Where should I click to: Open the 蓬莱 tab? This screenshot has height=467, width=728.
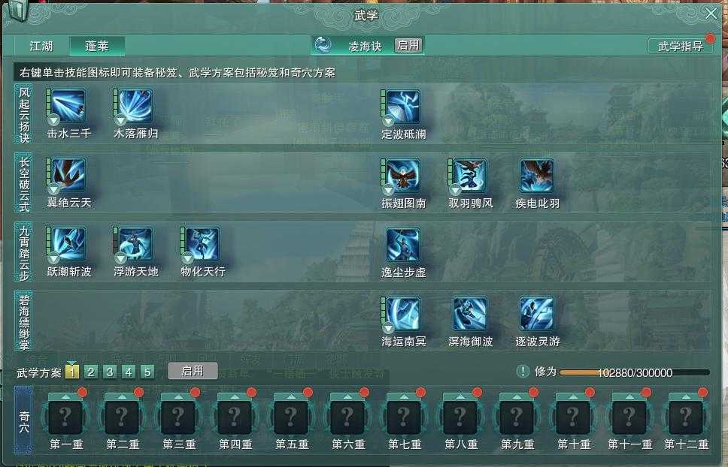pyautogui.click(x=97, y=46)
